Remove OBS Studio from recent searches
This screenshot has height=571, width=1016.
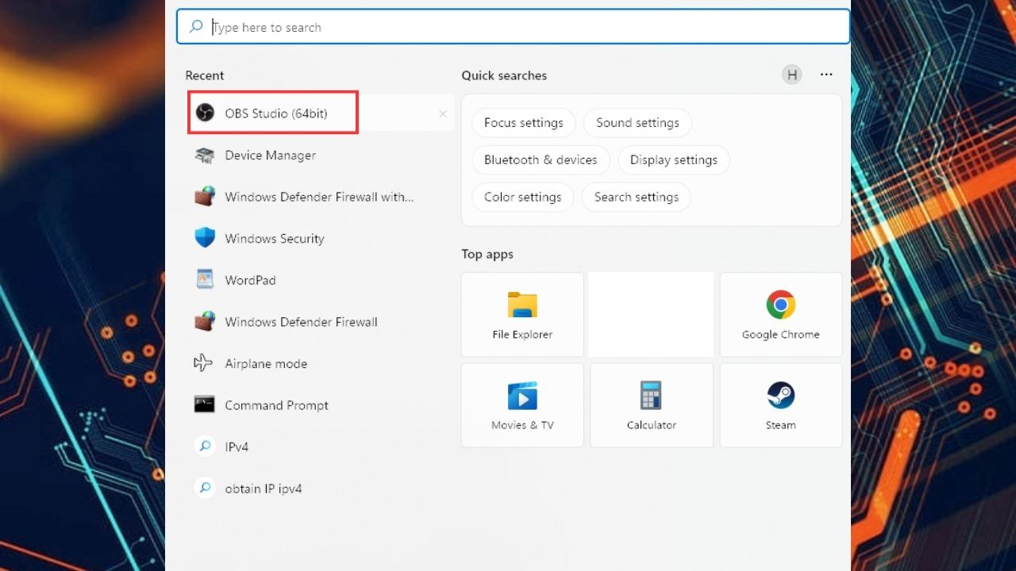(443, 113)
